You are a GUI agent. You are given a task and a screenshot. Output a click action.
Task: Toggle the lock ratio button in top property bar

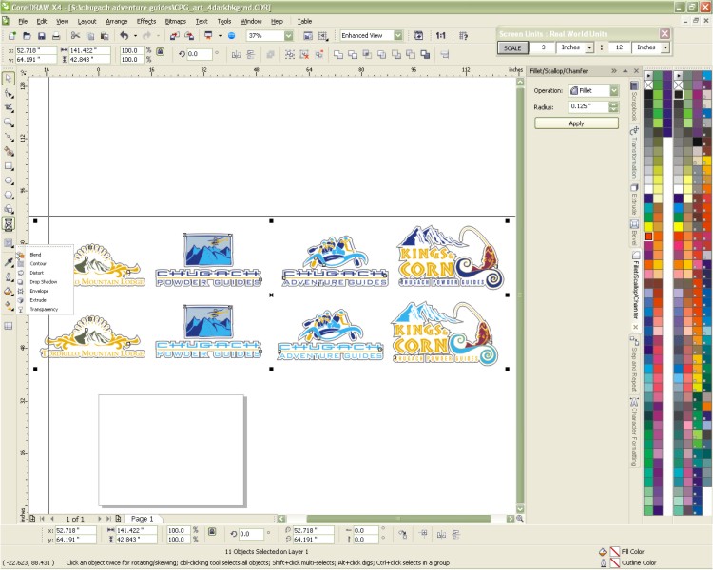coord(160,52)
